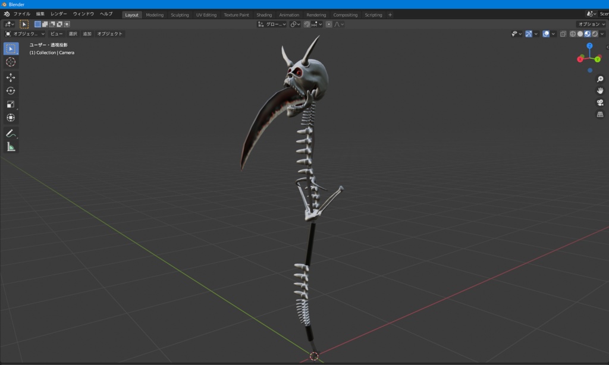
Task: Toggle X-ray display mode
Action: (x=563, y=34)
